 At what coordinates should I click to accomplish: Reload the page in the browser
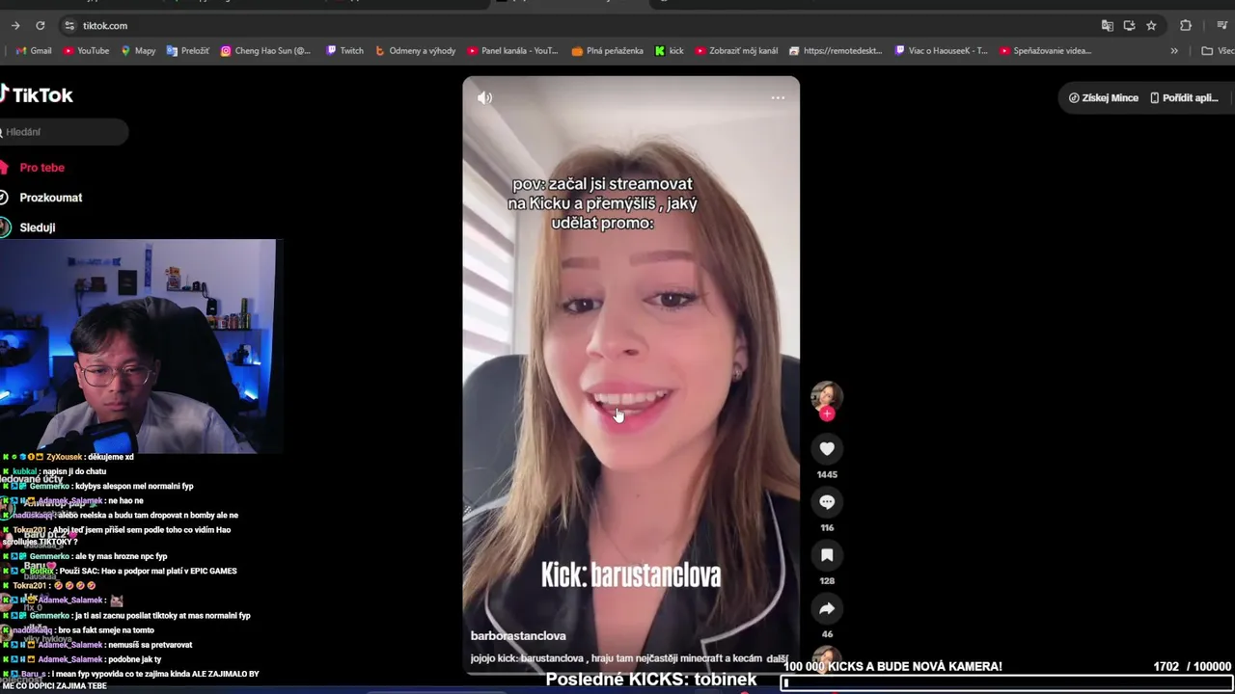pyautogui.click(x=40, y=26)
